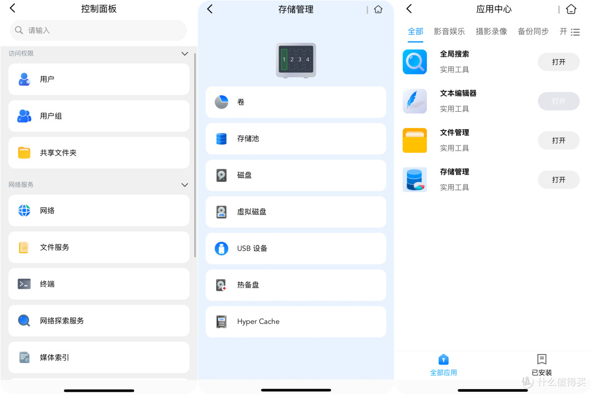Tap the 存储池 database icon

coord(221,139)
